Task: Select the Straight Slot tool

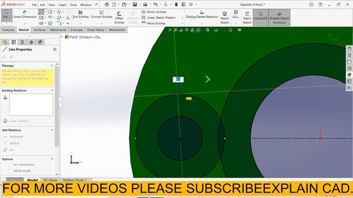Action: [x=41, y=23]
